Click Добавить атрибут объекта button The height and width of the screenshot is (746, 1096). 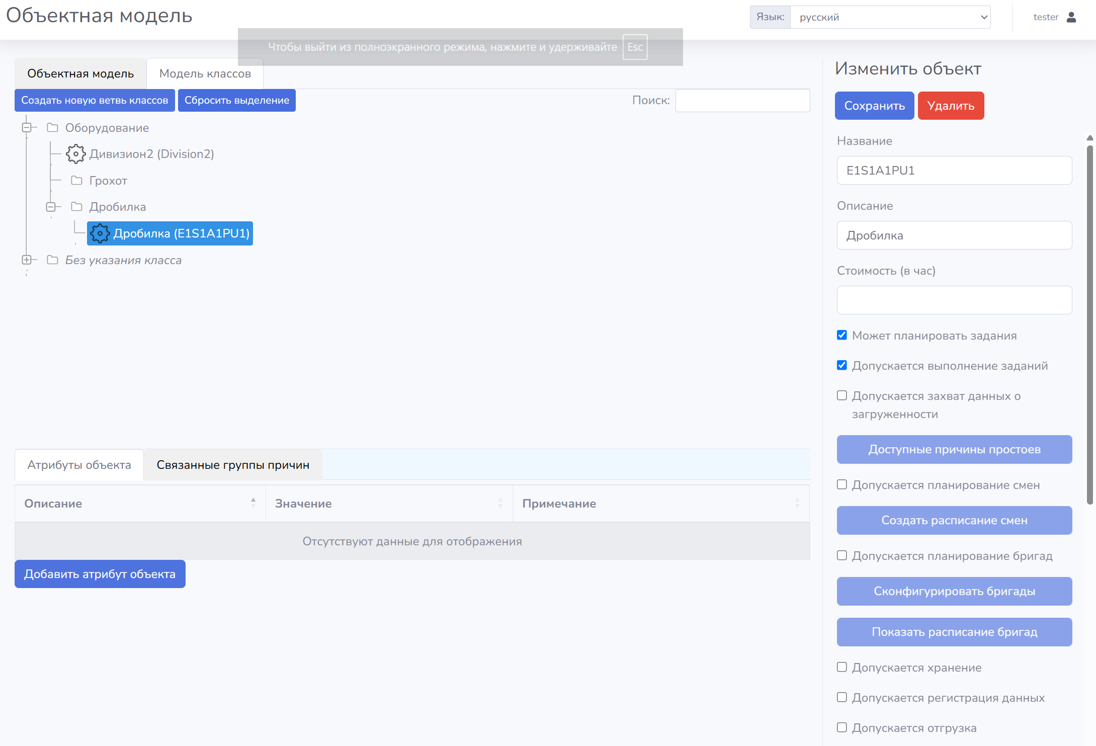100,574
